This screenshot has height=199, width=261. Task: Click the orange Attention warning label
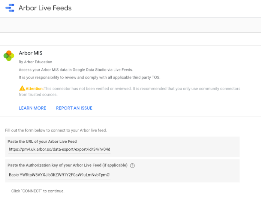pos(34,89)
